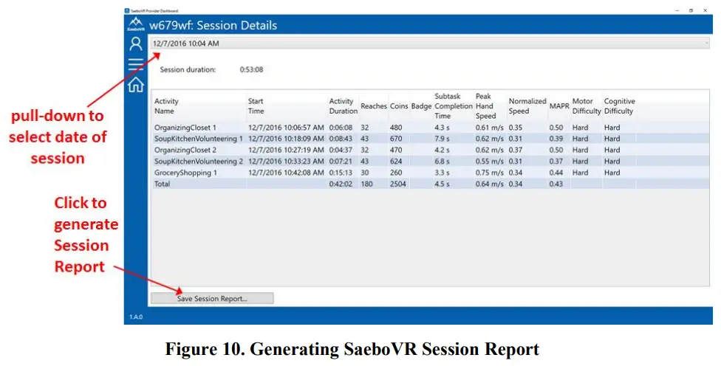Maximize the SaeboVR Provider Dashboard window
The width and height of the screenshot is (721, 366).
click(x=691, y=10)
